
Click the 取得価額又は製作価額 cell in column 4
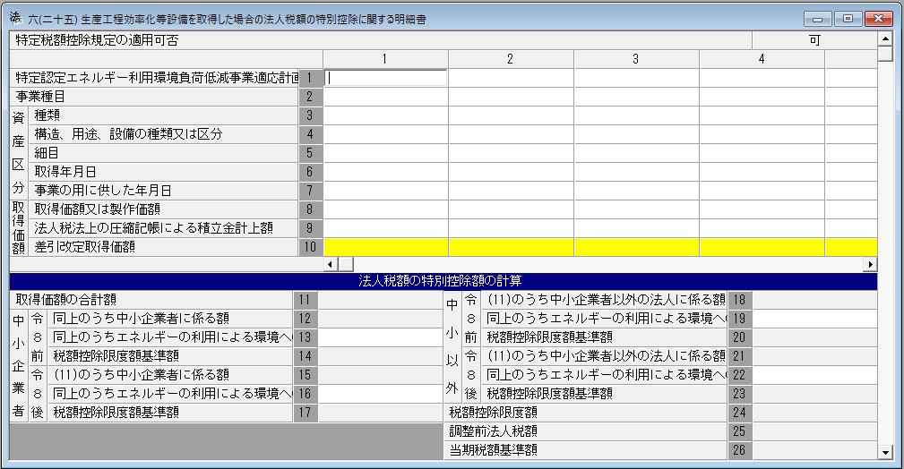tap(762, 209)
